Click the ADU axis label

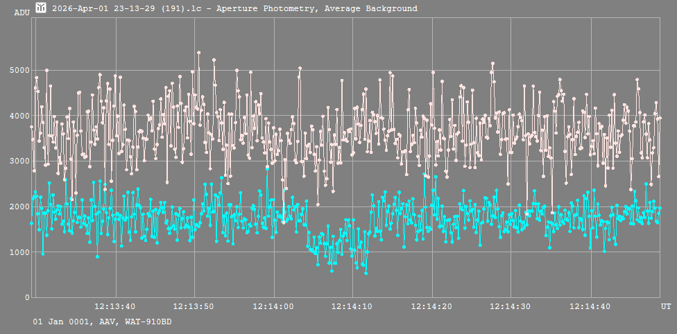coord(22,12)
